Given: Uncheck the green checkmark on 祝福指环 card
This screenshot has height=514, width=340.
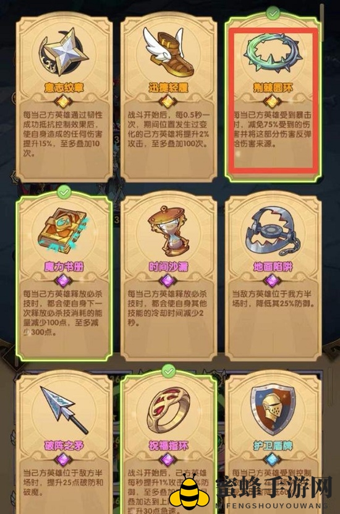Looking at the screenshot, I should tap(169, 371).
